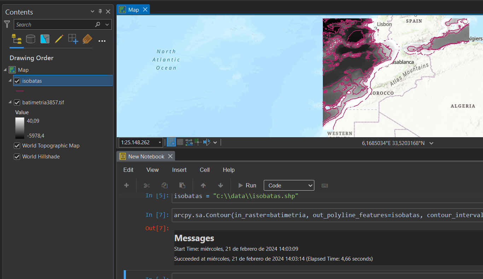
Task: Switch to the New Notebook tab
Action: coord(146,156)
